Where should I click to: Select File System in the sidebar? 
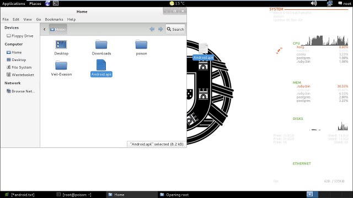click(20, 67)
